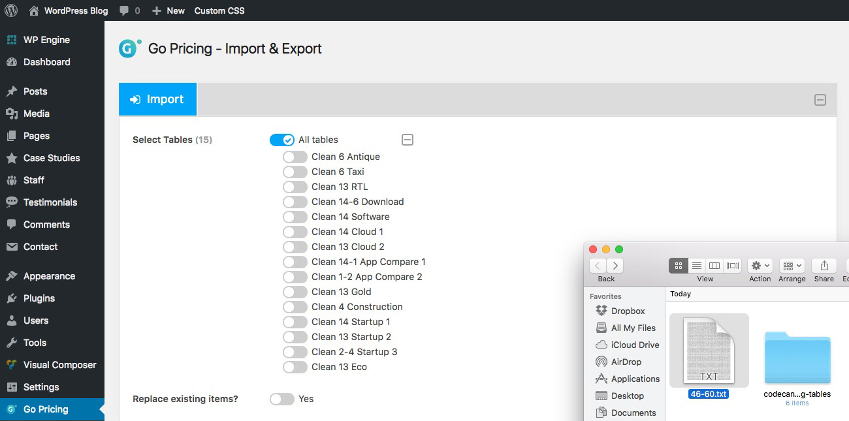849x421 pixels.
Task: Click the Media icon in sidebar
Action: click(12, 114)
